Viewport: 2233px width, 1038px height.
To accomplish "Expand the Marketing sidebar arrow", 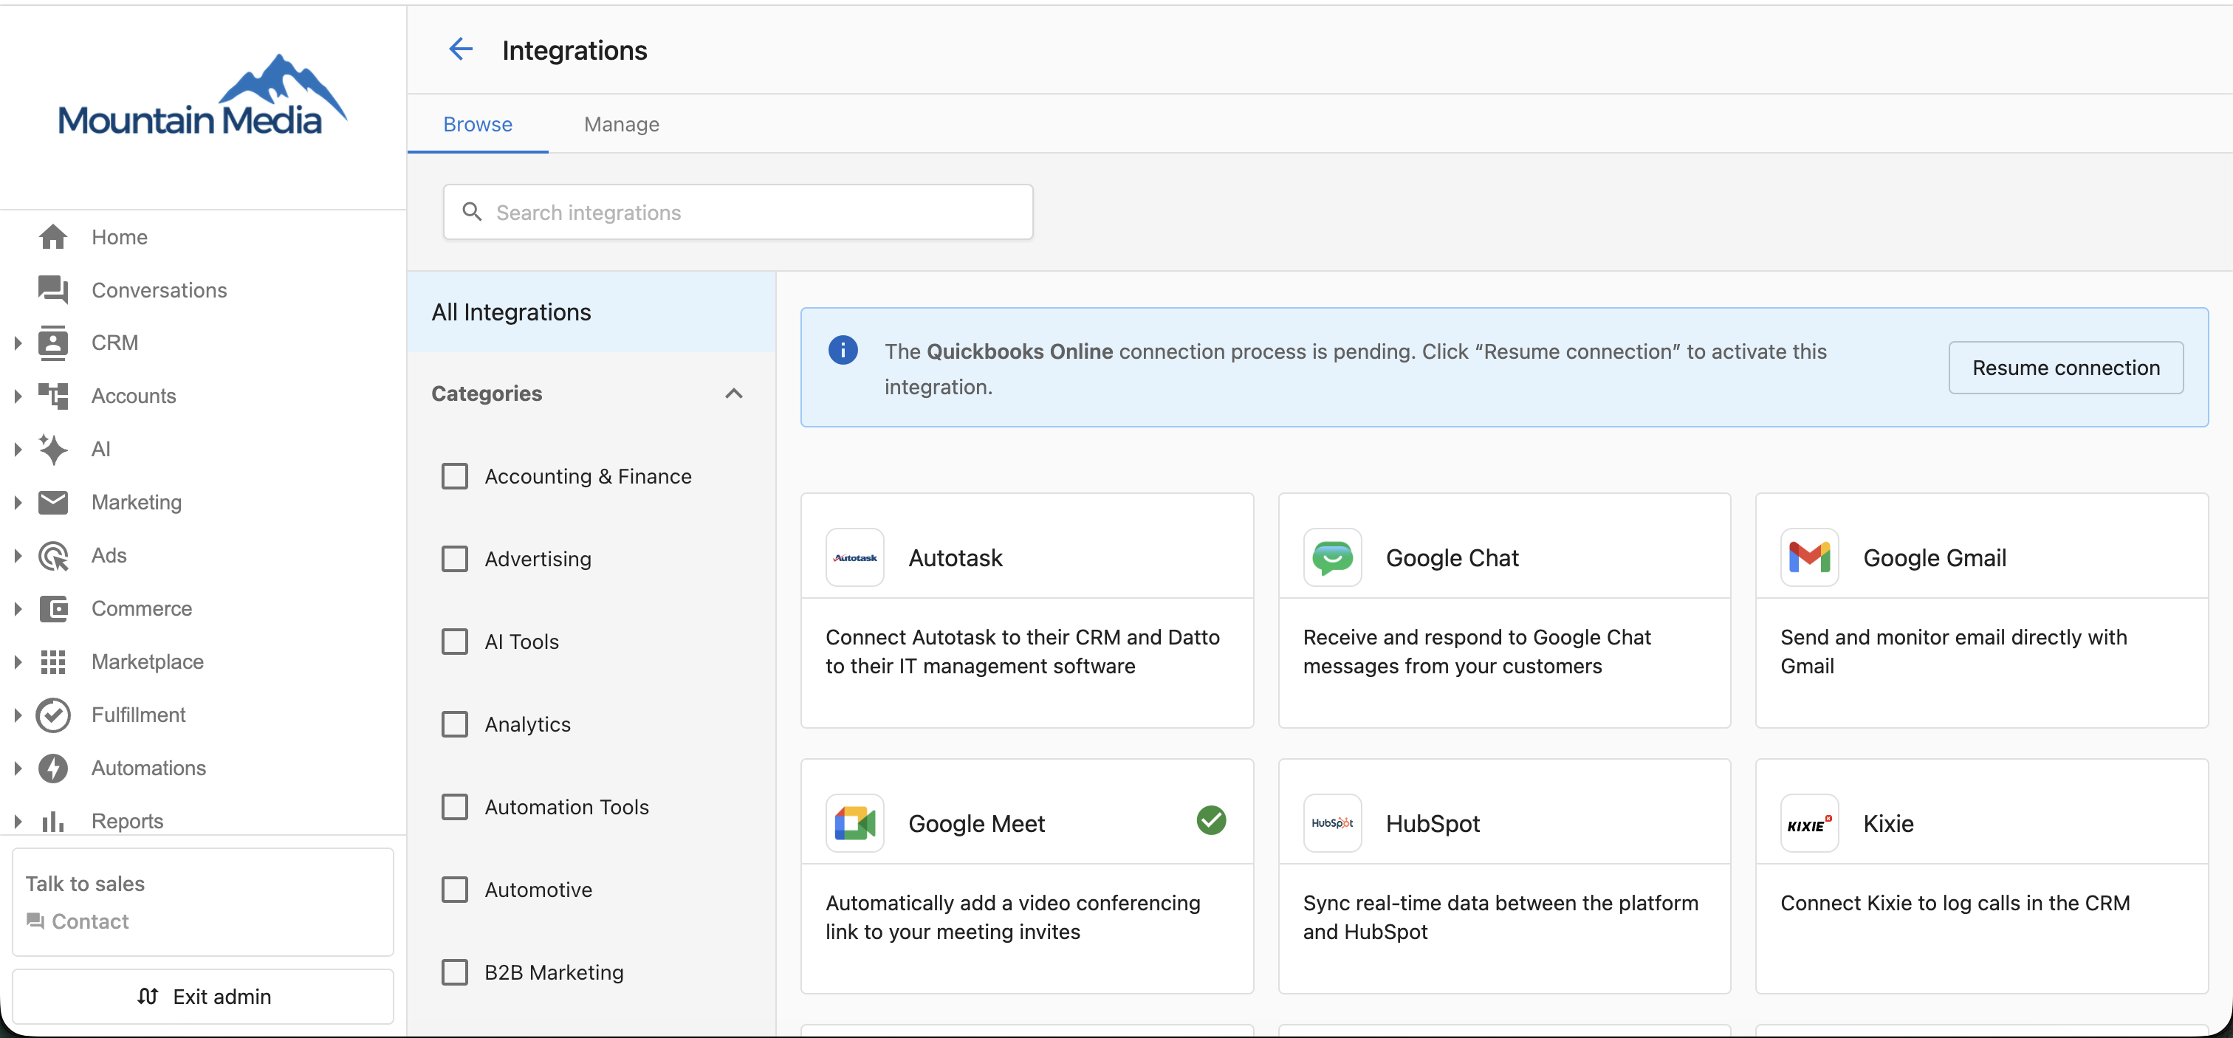I will click(17, 503).
